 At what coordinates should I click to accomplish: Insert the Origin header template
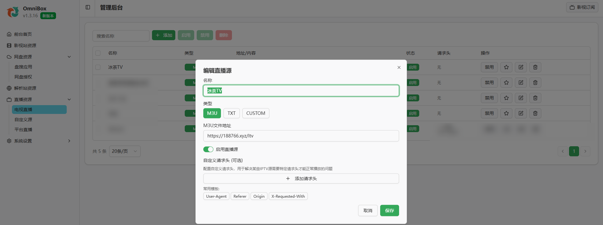(259, 196)
